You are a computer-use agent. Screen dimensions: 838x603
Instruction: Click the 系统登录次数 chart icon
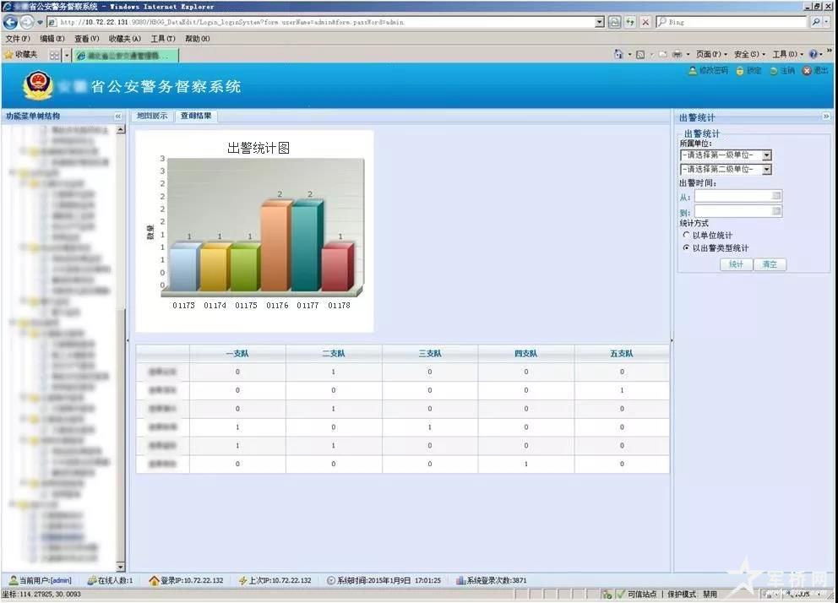point(460,580)
